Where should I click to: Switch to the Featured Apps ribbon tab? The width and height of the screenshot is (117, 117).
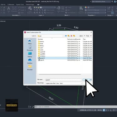(30, 5)
